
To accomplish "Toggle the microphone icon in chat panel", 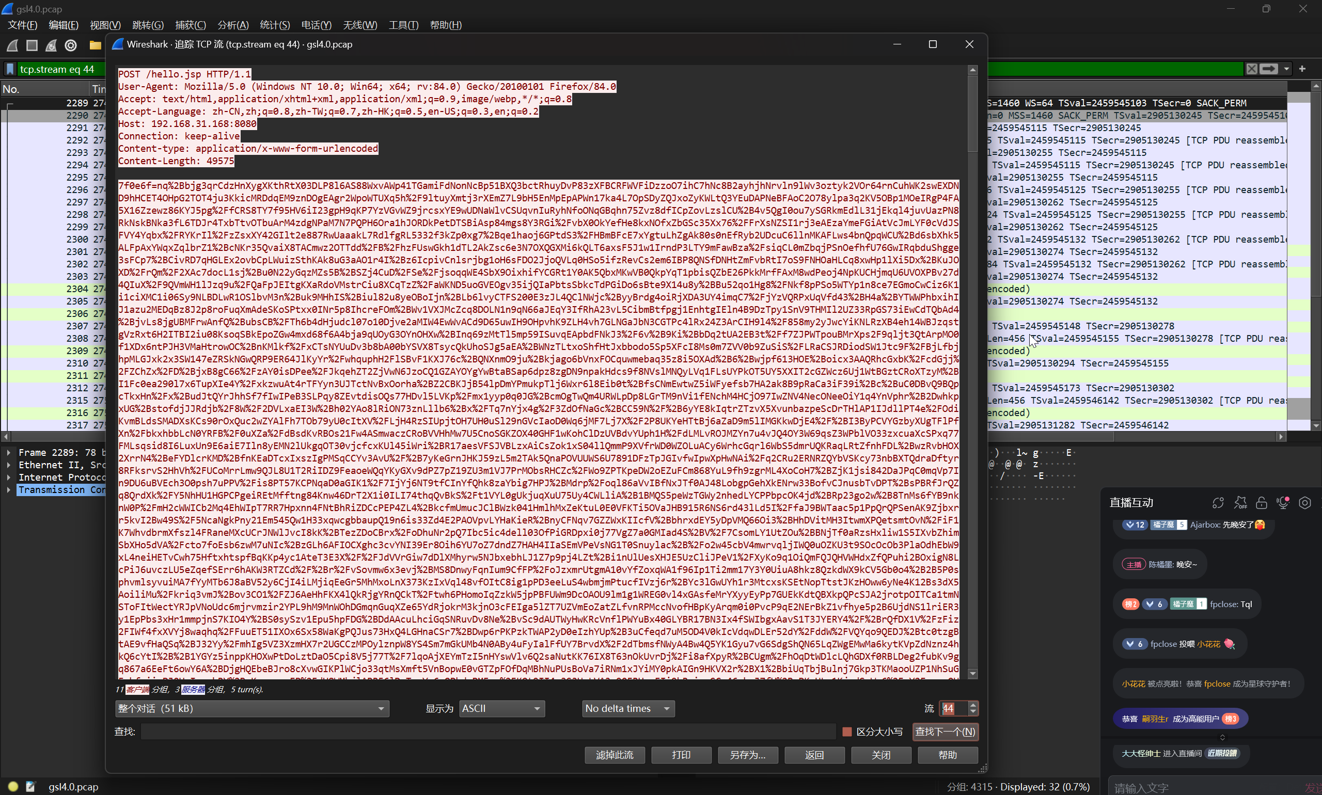I will [x=1283, y=502].
